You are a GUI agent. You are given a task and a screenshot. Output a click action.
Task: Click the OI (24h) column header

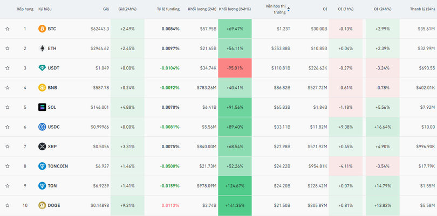click(x=384, y=9)
